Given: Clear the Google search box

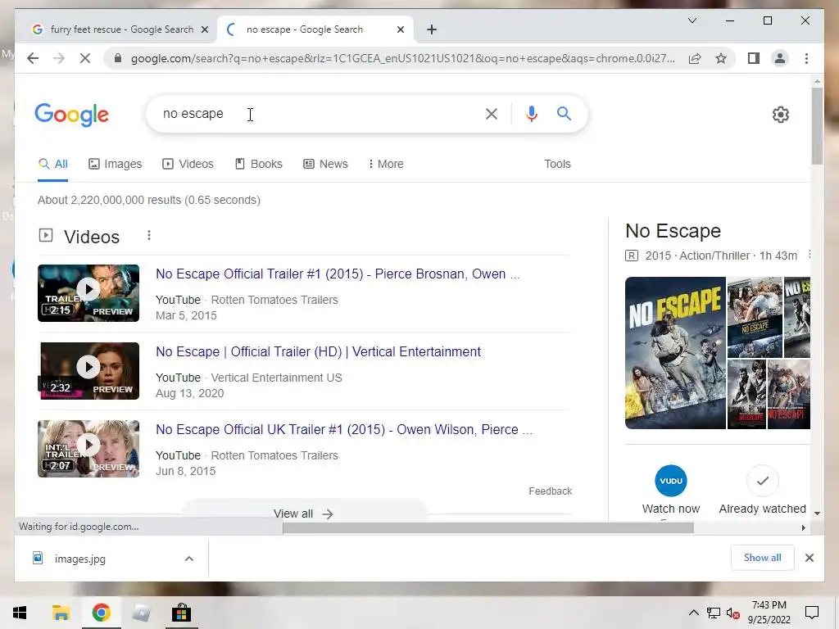Looking at the screenshot, I should (x=492, y=113).
